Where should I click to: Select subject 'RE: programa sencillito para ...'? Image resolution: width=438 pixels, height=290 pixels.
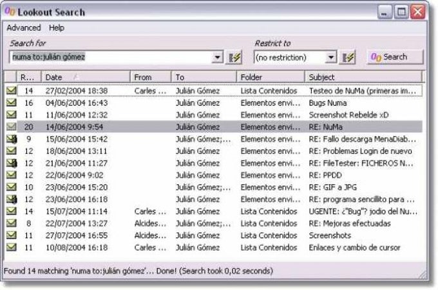(362, 199)
